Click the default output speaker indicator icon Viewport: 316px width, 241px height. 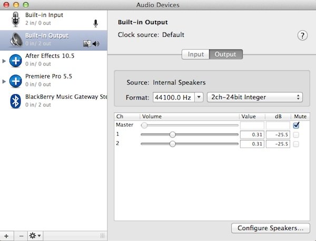[96, 44]
